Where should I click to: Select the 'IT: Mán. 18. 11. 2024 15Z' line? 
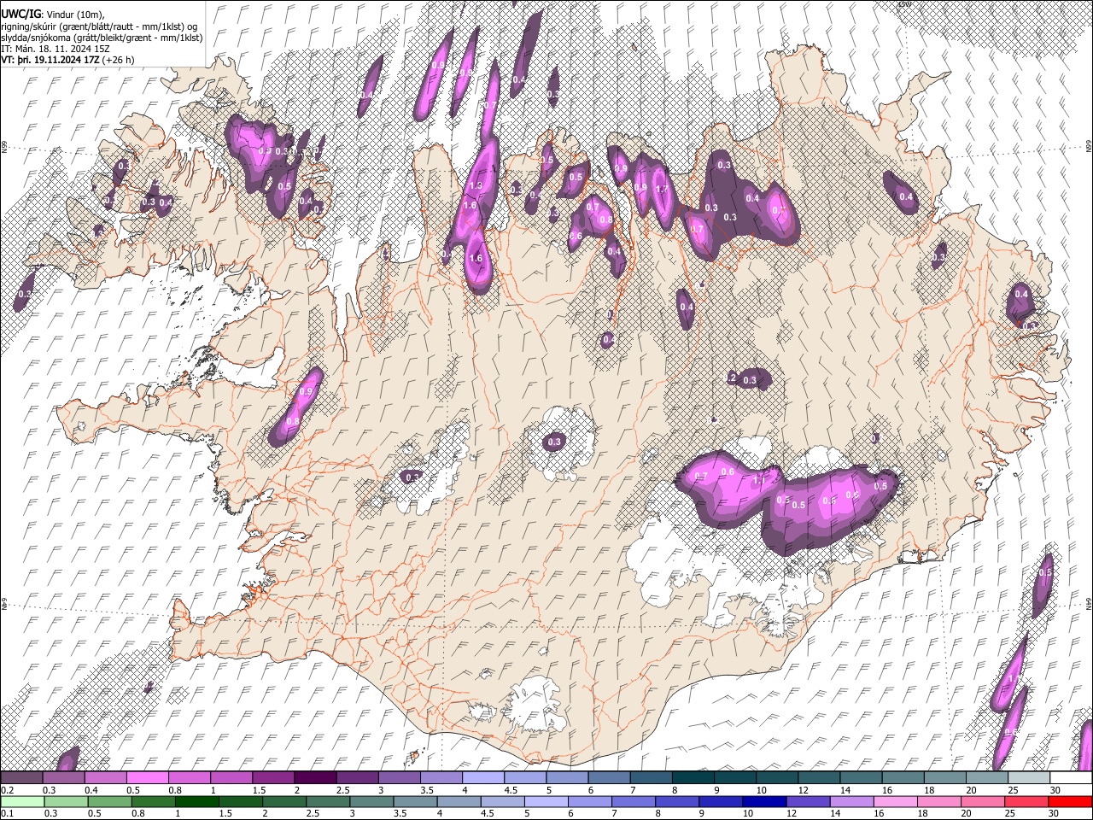coord(56,49)
